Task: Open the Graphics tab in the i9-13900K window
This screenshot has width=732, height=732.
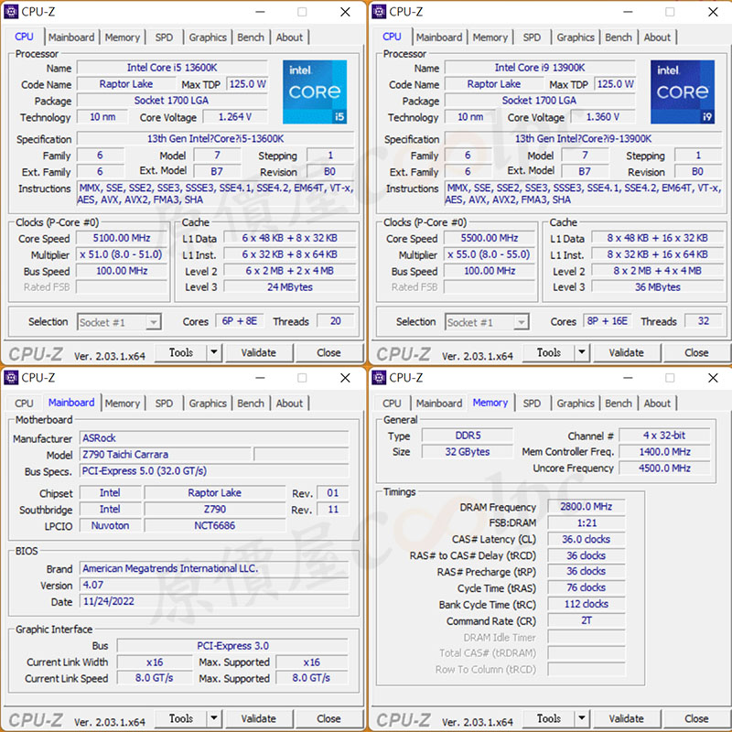Action: coord(576,38)
